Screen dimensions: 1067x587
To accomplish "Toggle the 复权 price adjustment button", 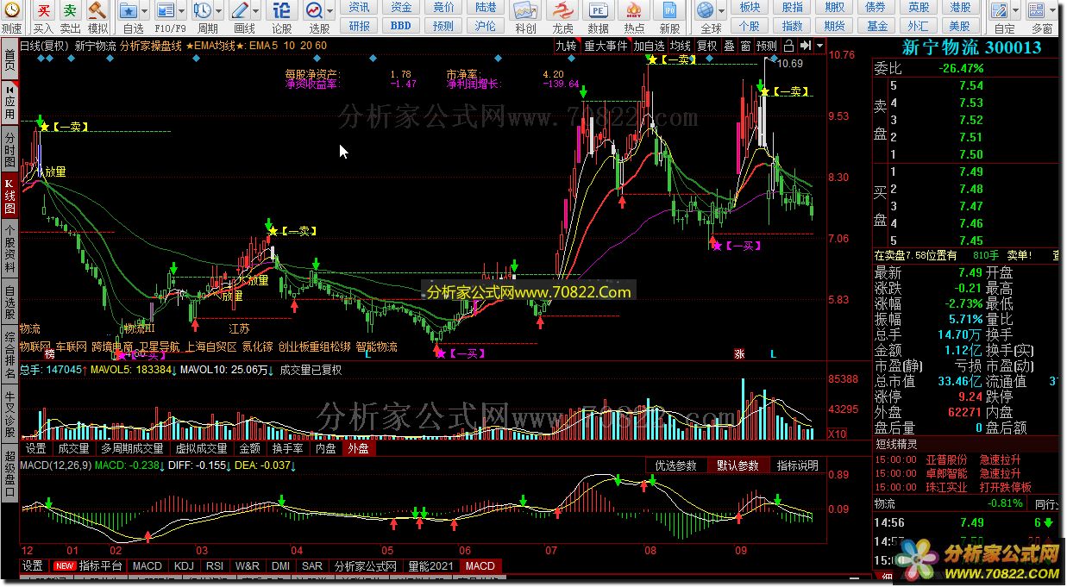I will pyautogui.click(x=707, y=46).
